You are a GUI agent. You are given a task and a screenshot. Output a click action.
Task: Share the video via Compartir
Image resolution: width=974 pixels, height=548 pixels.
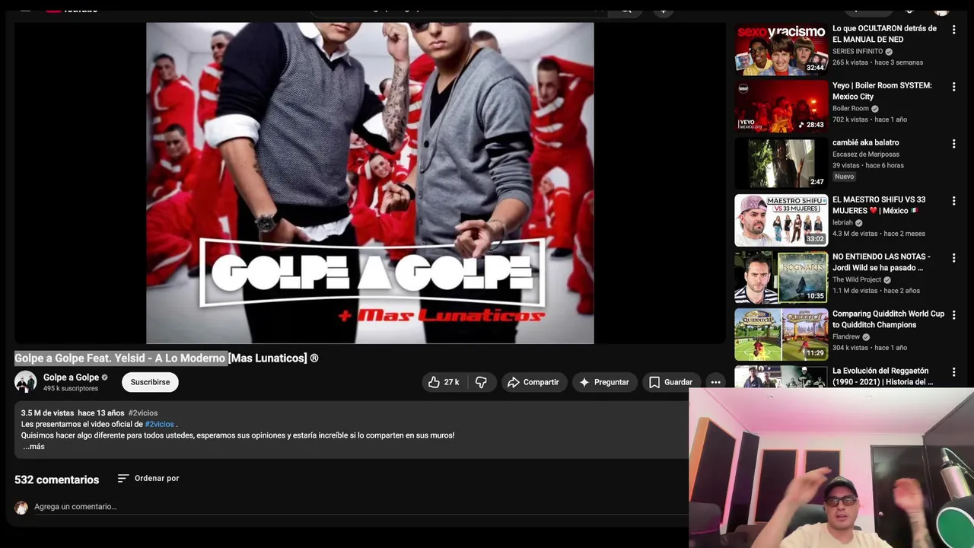533,382
